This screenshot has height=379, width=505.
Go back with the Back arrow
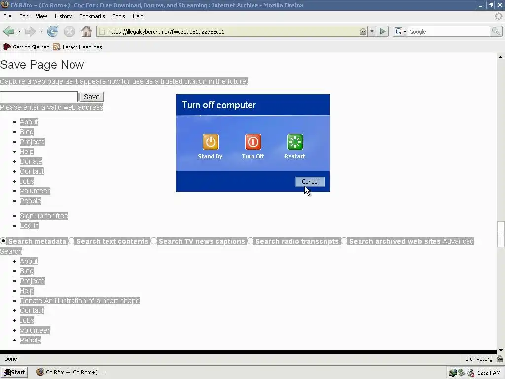(x=9, y=31)
